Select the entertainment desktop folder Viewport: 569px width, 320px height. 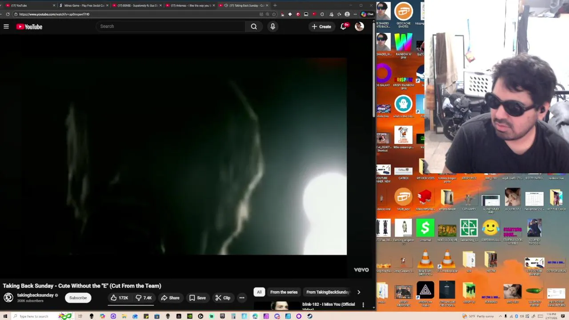tap(447, 200)
